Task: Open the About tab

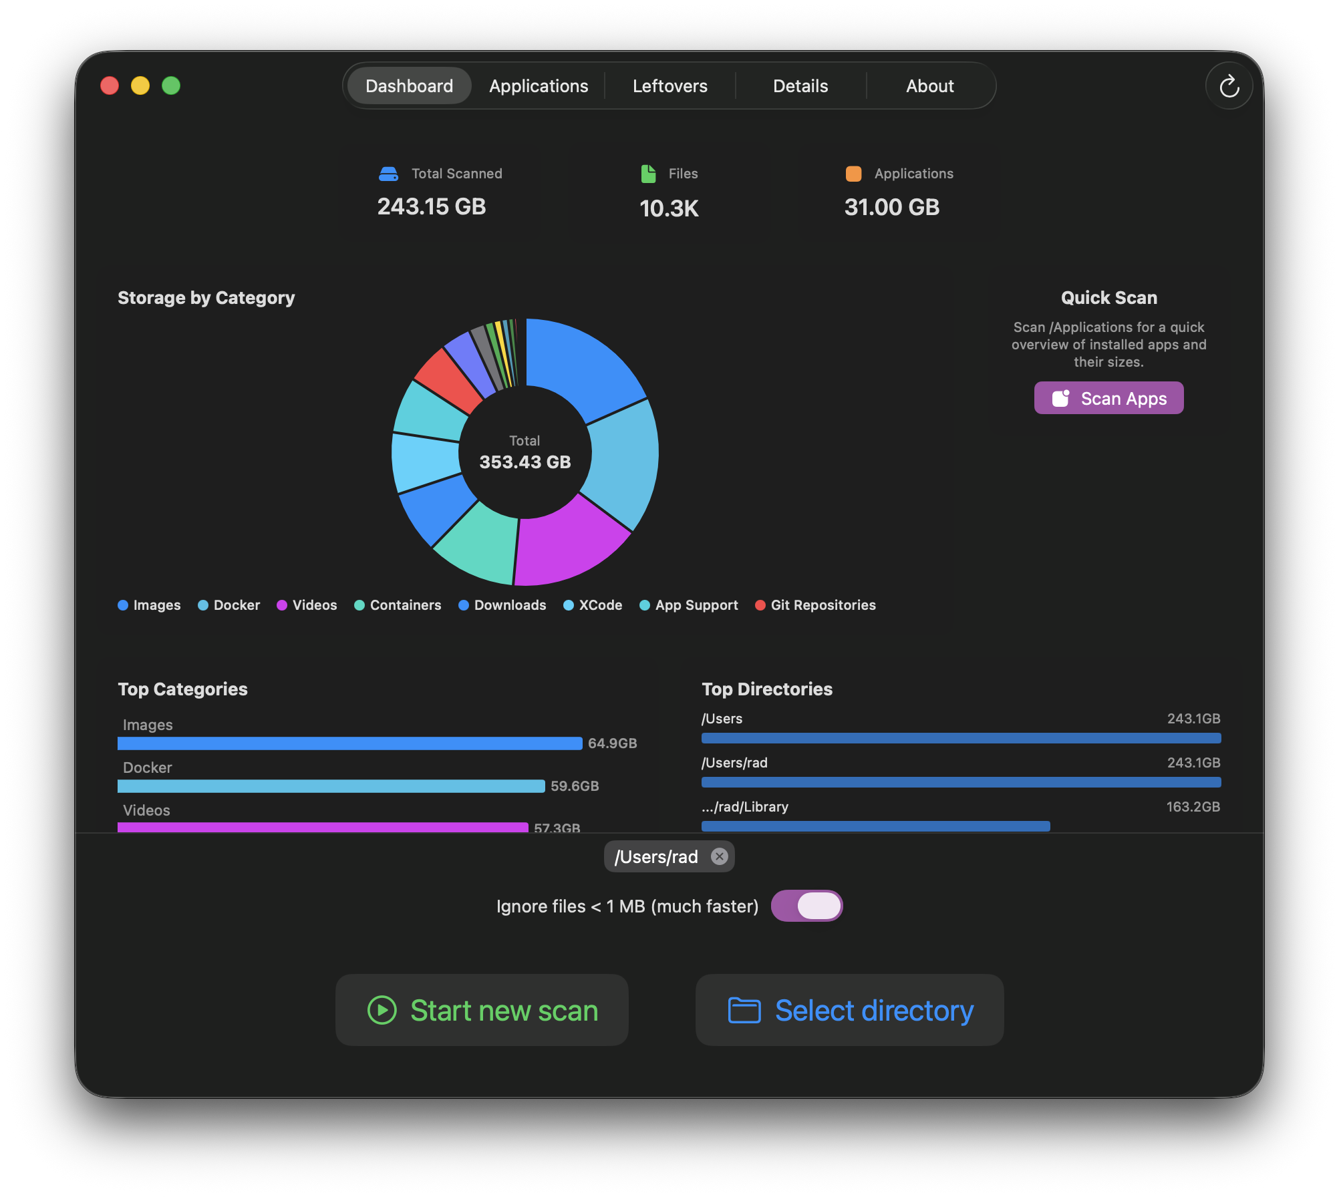Action: 929,86
